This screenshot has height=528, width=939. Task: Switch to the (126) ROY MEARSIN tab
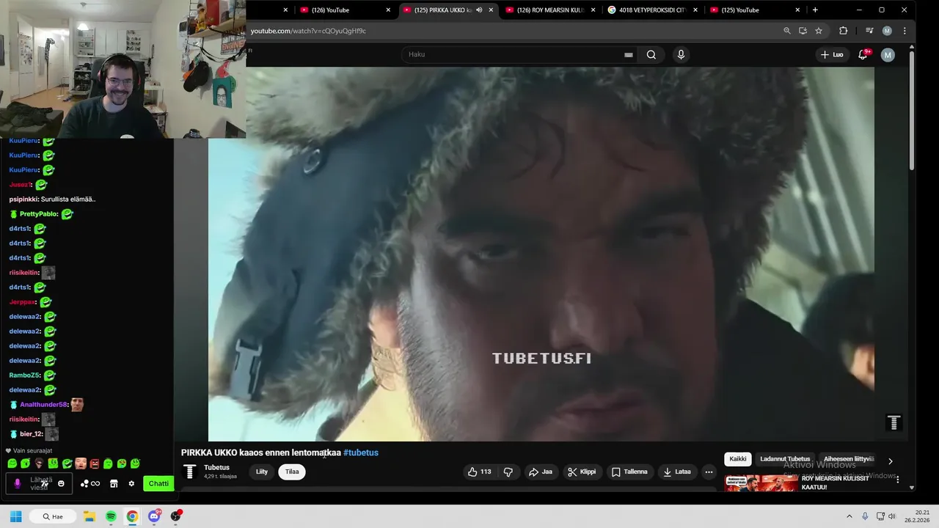coord(550,10)
